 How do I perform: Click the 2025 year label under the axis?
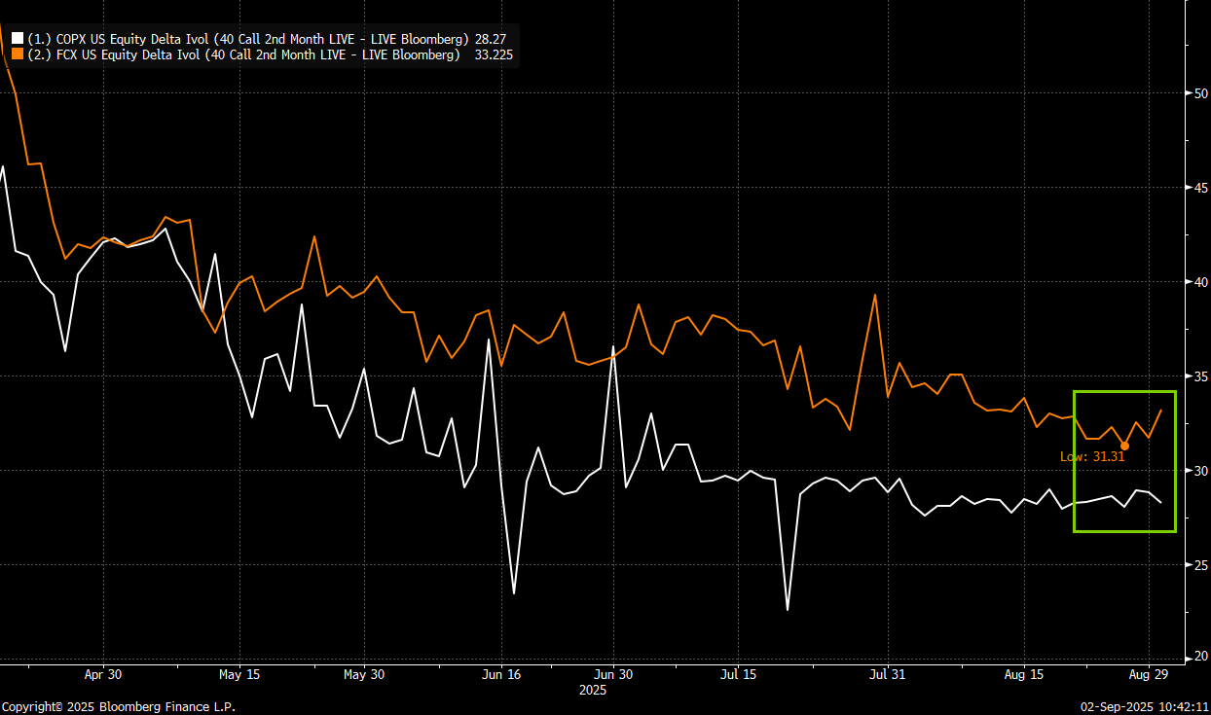click(x=593, y=690)
